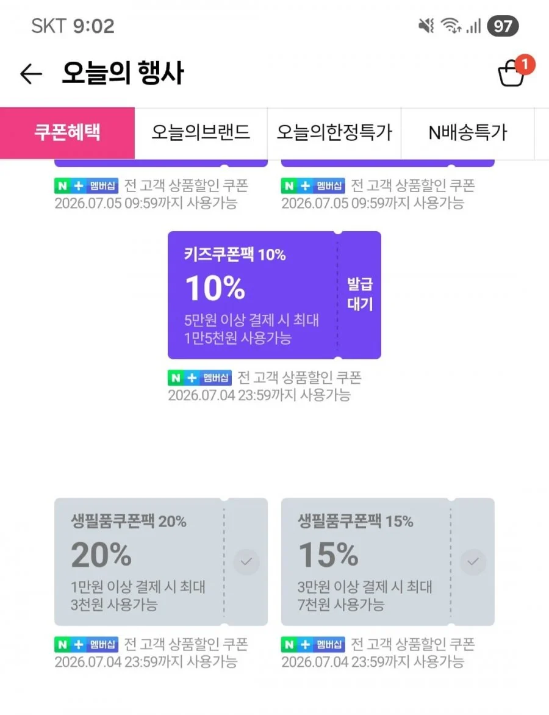The image size is (549, 715).
Task: Tap the cellular signal strength icon
Action: (473, 26)
